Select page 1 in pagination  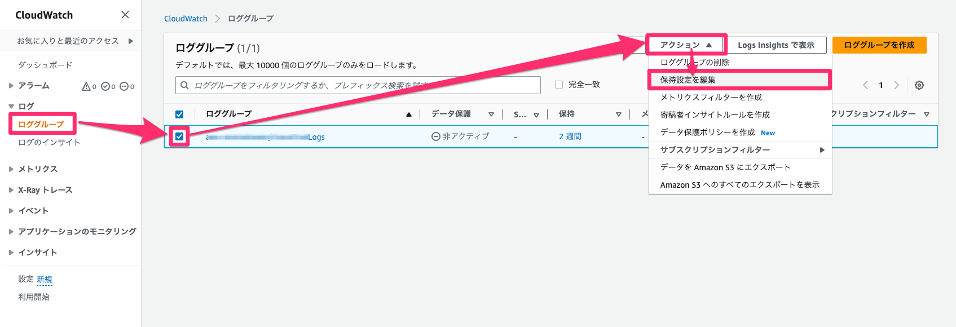pos(881,85)
